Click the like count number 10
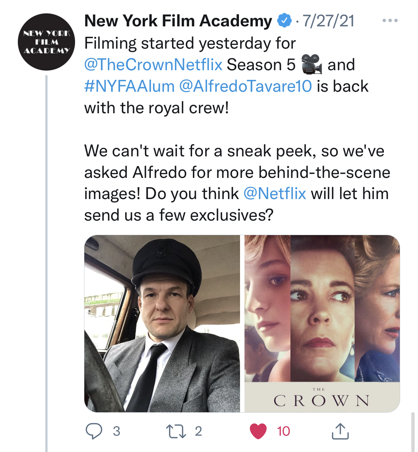Screen dimensions: 418x452 (283, 431)
